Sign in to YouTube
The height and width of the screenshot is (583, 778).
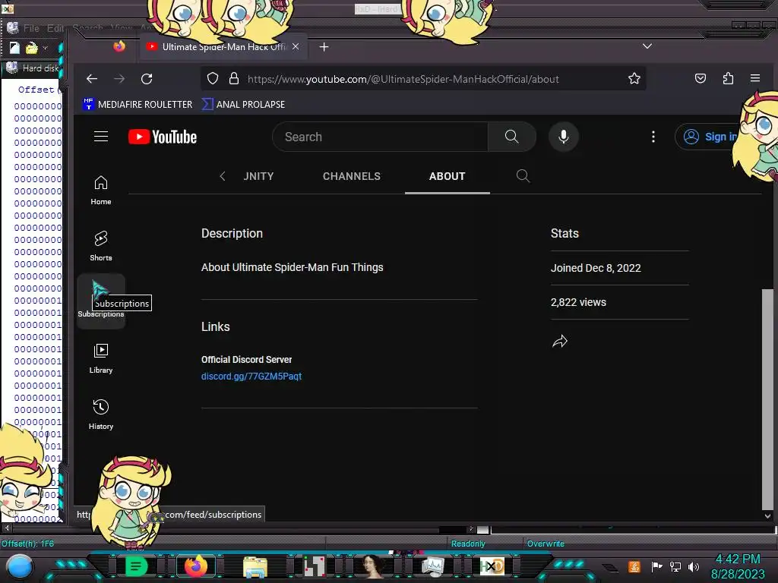pos(710,137)
